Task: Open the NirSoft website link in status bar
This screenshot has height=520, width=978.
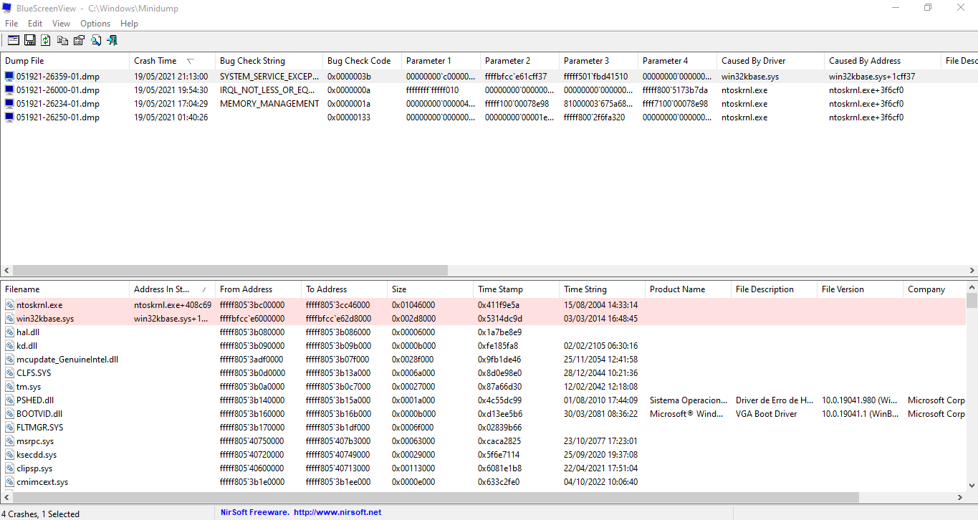Action: [x=337, y=512]
